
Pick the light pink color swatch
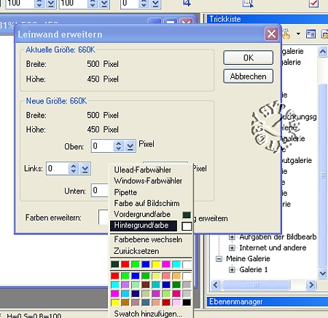(x=176, y=303)
